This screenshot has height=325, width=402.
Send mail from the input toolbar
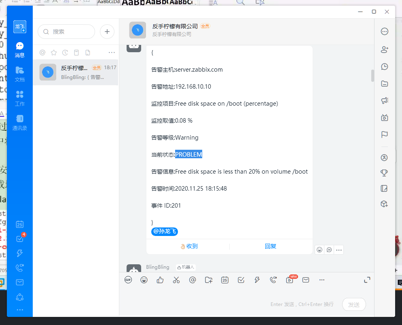pyautogui.click(x=306, y=280)
